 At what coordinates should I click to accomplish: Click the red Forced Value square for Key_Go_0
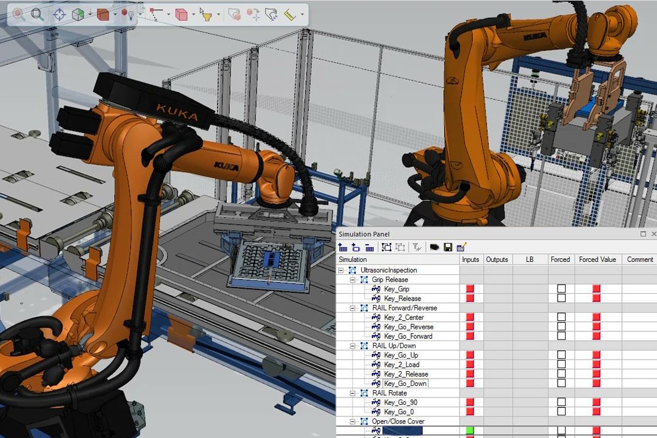pos(596,412)
